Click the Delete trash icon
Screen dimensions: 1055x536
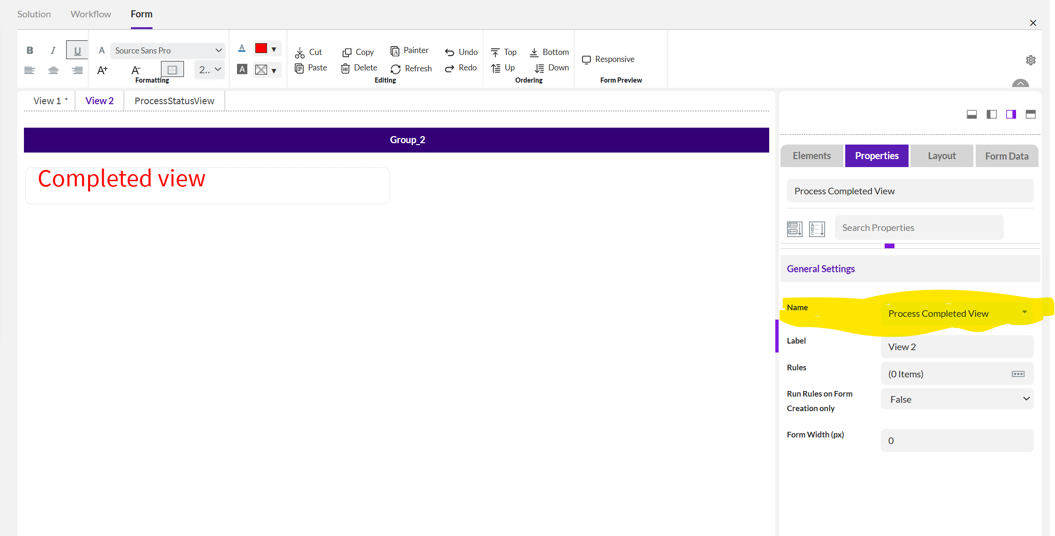(345, 68)
